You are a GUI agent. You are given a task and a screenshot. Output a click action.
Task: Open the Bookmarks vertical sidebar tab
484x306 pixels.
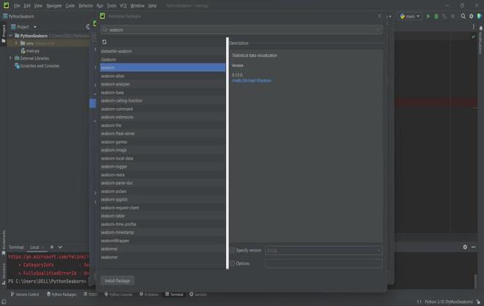point(4,243)
